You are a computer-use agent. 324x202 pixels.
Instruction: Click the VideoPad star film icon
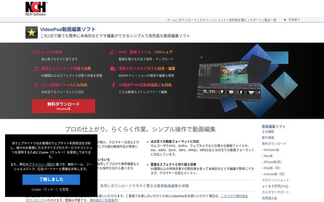pos(31,32)
